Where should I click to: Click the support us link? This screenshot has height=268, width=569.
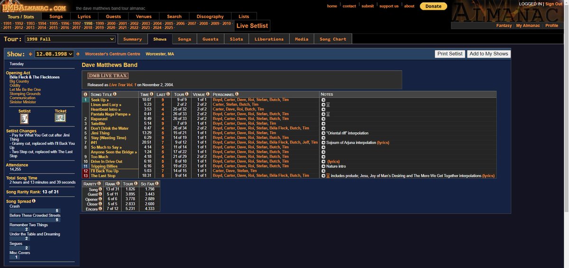click(x=389, y=6)
